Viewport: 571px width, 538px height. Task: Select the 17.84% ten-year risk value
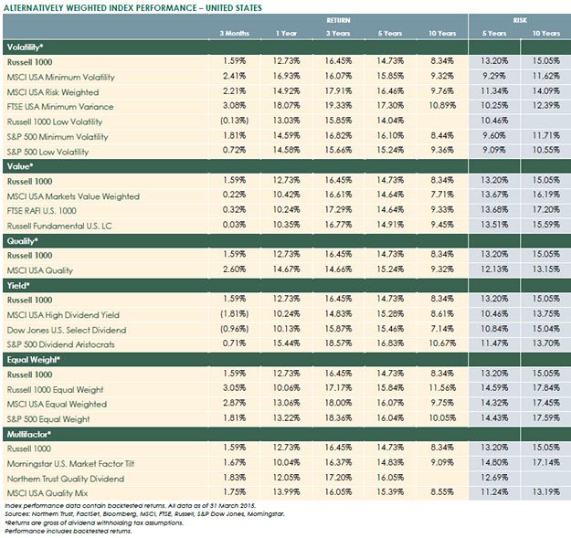pyautogui.click(x=545, y=388)
